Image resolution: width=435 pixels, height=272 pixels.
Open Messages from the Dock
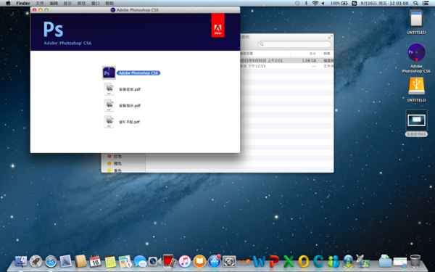pos(140,261)
